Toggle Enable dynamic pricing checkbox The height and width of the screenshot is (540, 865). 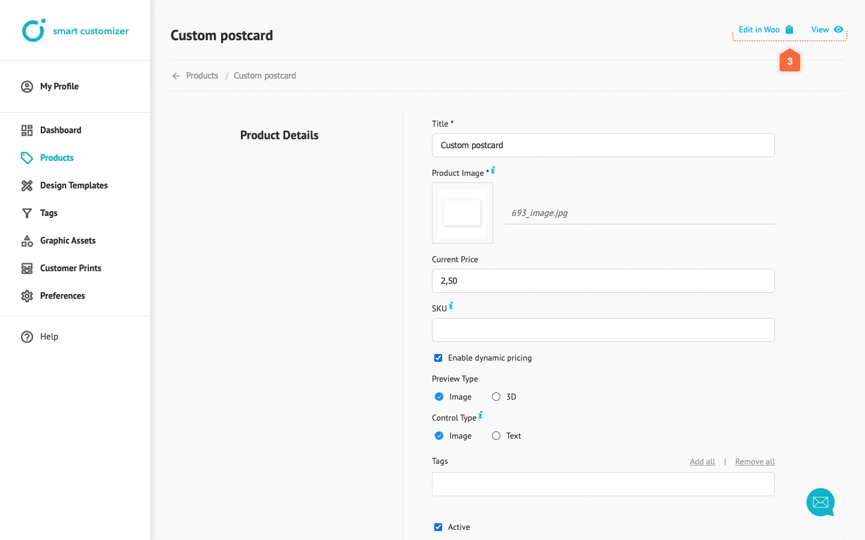point(439,358)
